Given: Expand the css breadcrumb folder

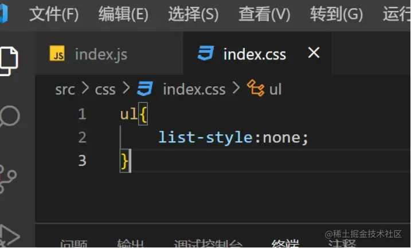Looking at the screenshot, I should pos(105,89).
